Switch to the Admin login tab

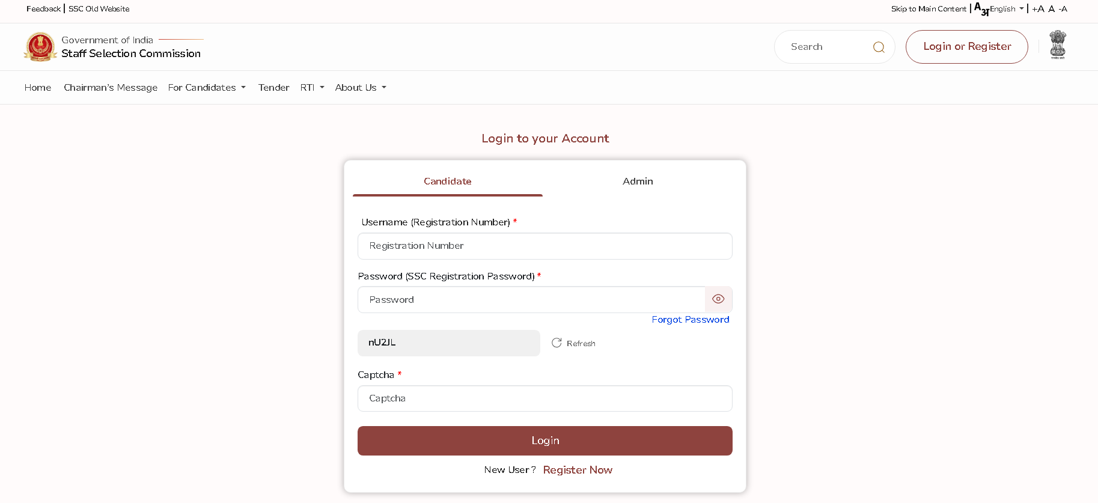click(638, 181)
